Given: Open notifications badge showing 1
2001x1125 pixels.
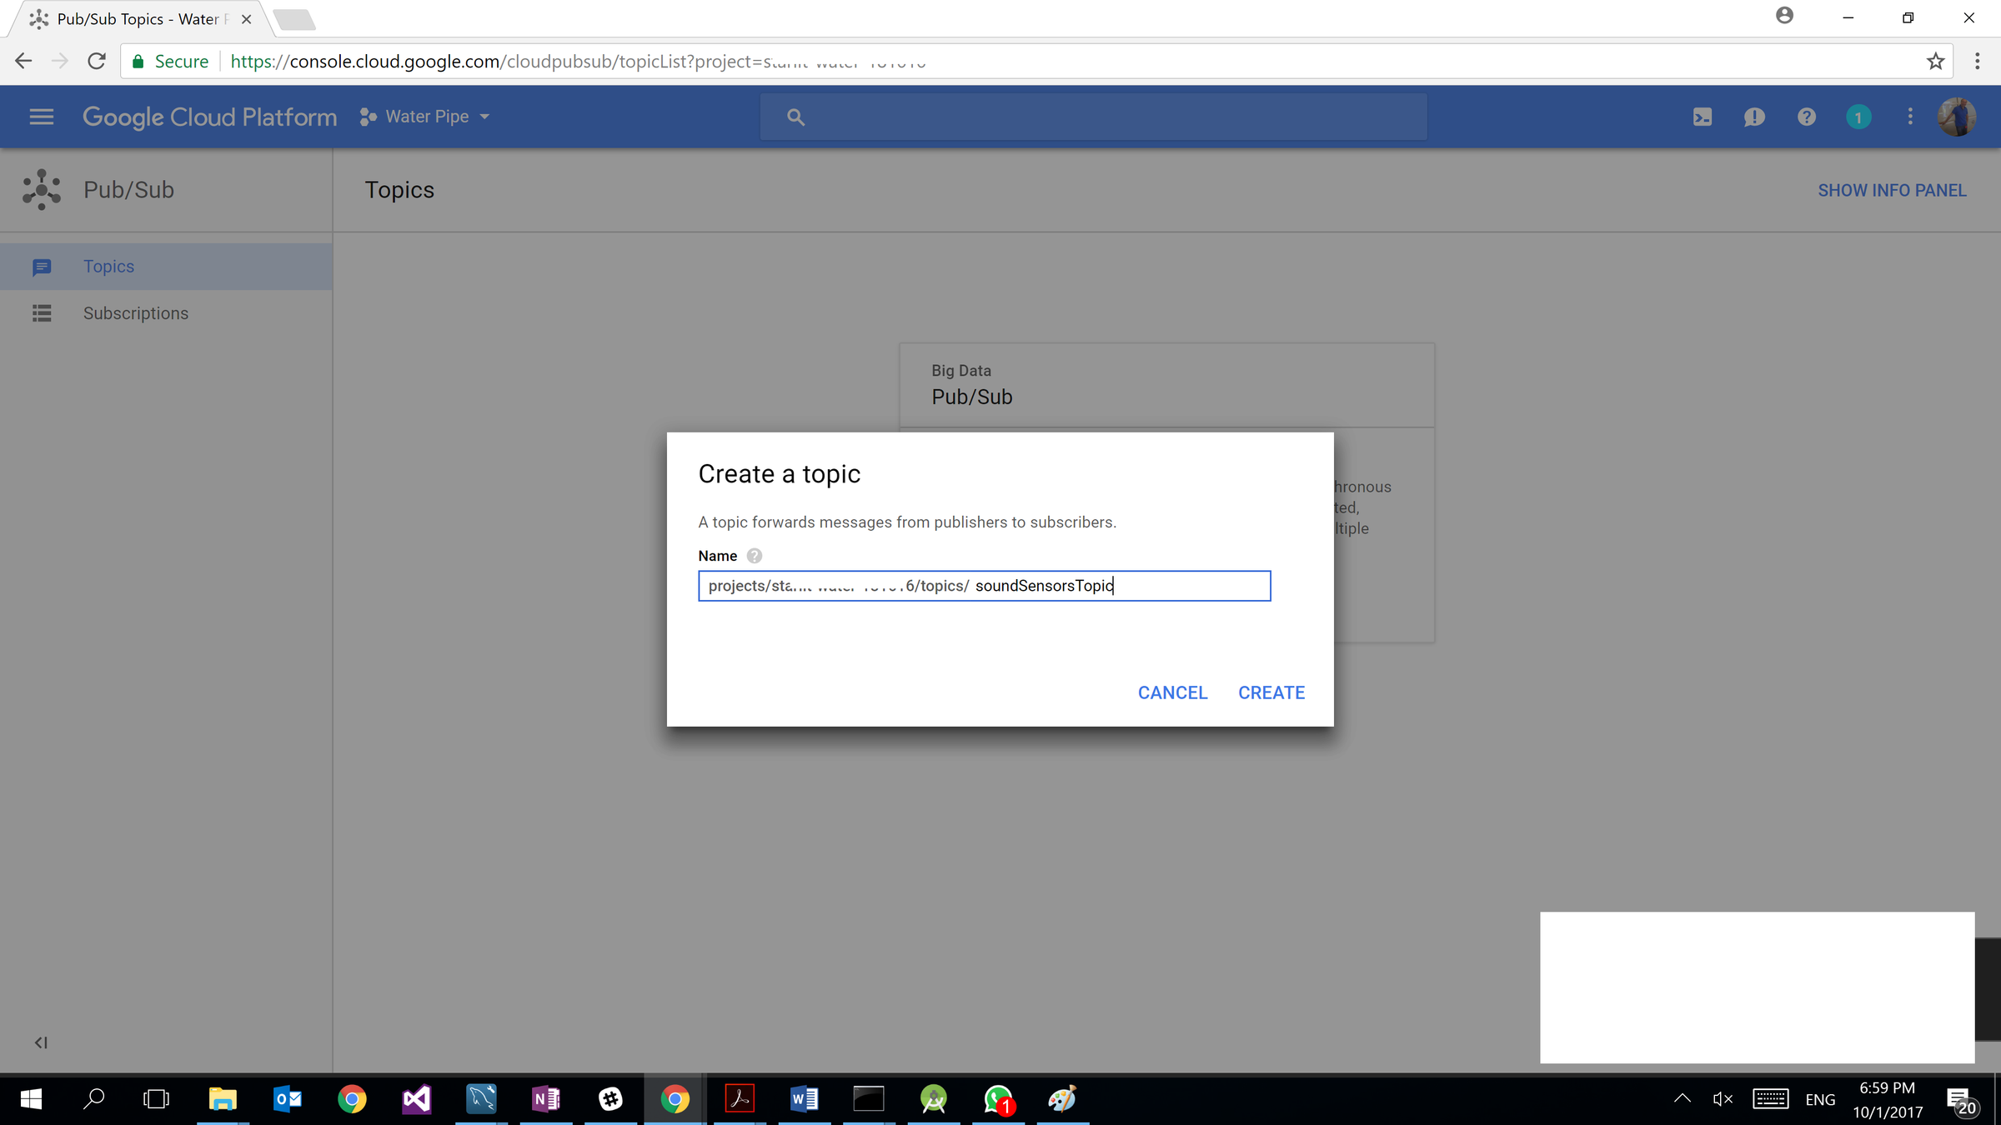Looking at the screenshot, I should (x=1858, y=117).
